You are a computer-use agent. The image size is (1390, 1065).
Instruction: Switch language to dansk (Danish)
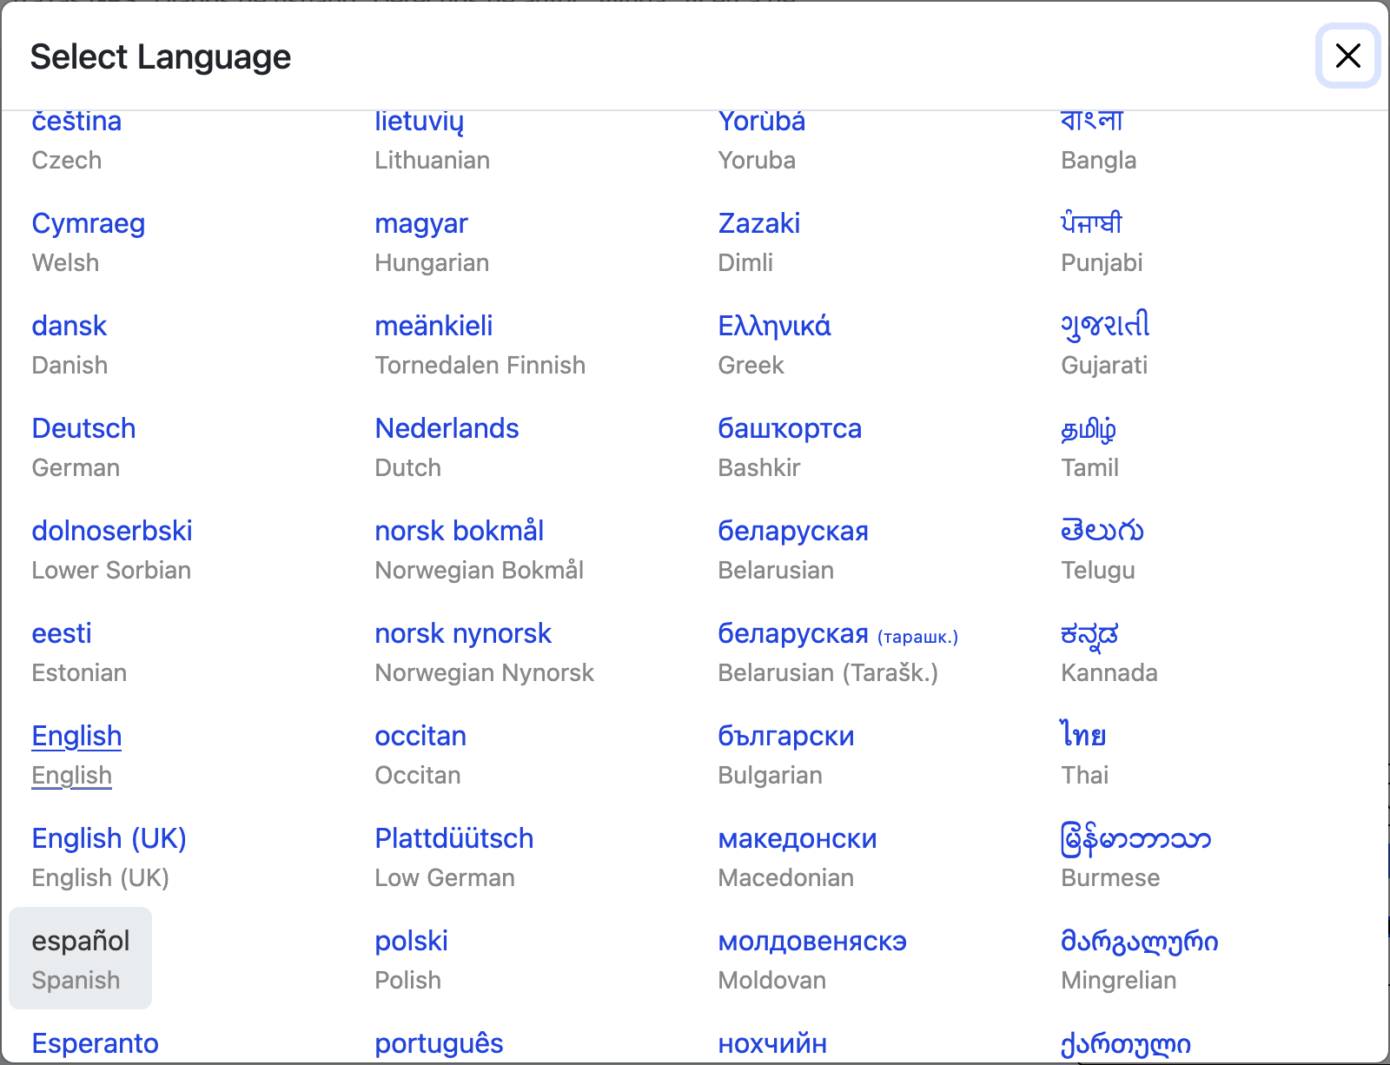[x=69, y=327]
